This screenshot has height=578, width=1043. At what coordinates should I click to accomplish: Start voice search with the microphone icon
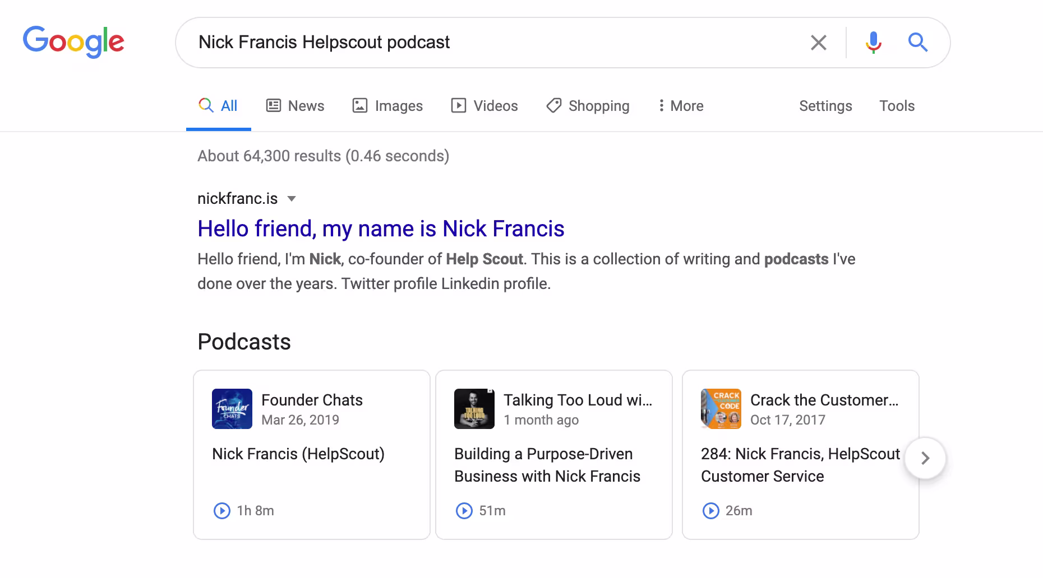pos(873,43)
